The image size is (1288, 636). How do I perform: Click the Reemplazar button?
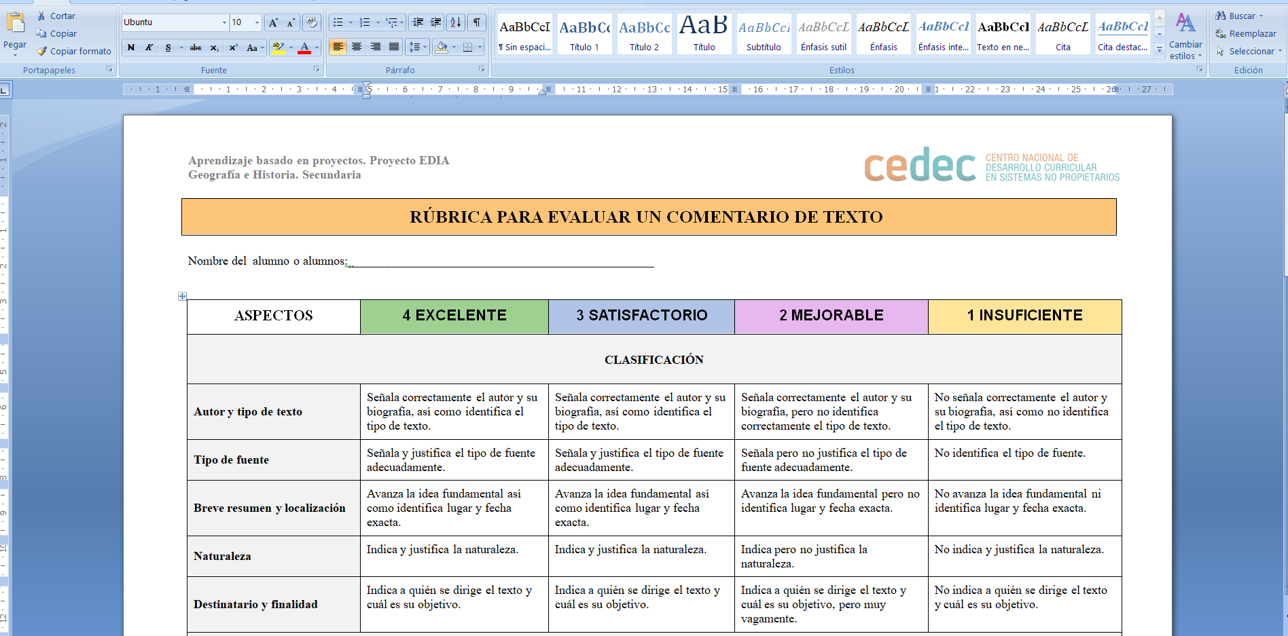[1246, 33]
